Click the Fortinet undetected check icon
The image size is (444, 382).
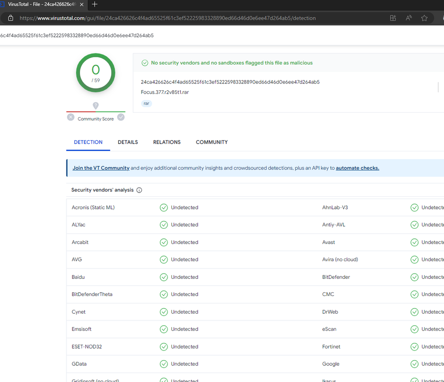[x=414, y=347]
